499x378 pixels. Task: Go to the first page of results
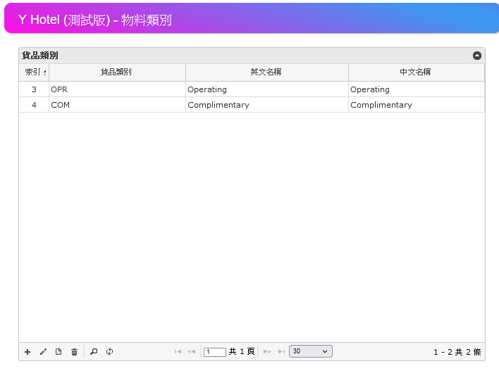point(178,352)
